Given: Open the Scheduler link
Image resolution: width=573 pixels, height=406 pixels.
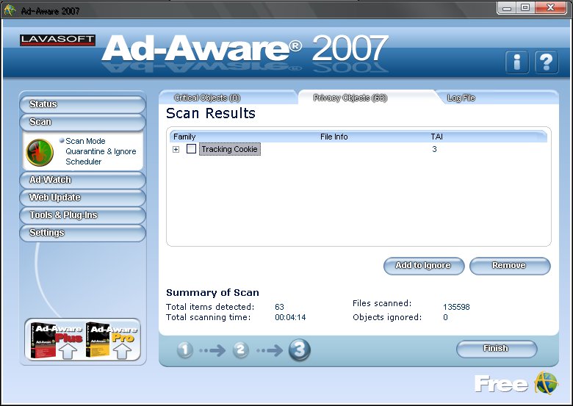Looking at the screenshot, I should 83,162.
